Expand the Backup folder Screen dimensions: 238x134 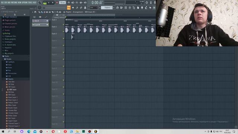tap(7, 33)
